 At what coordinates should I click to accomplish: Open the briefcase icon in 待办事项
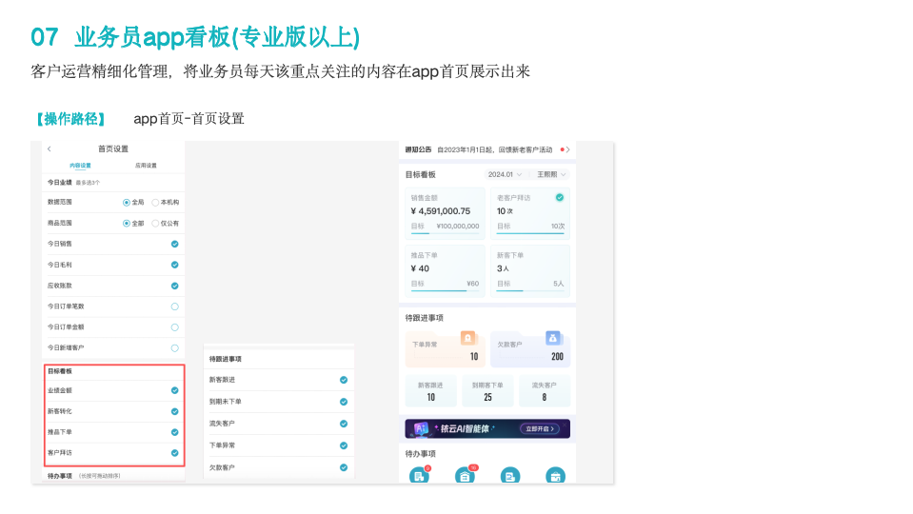(x=555, y=476)
